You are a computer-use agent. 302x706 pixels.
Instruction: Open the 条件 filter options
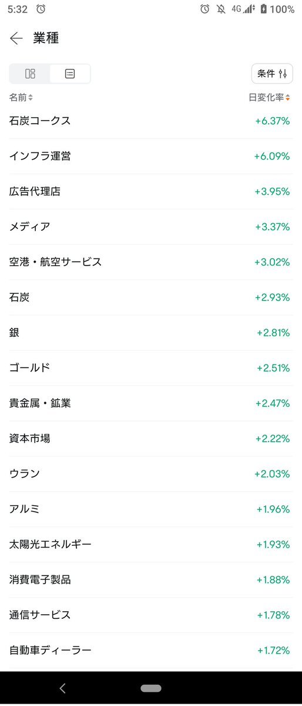(x=272, y=74)
